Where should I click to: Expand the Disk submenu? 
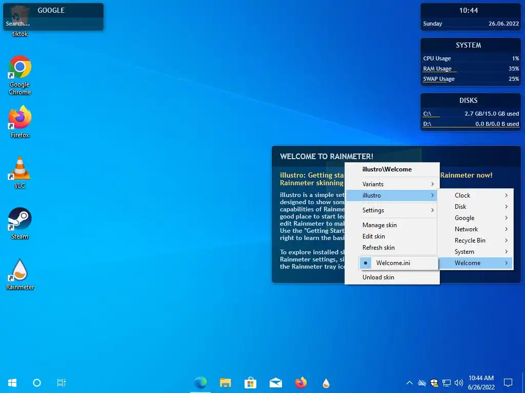point(476,207)
